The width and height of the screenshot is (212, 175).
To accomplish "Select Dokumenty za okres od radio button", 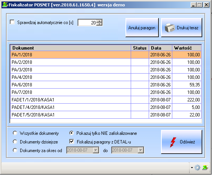I will point(15,150).
